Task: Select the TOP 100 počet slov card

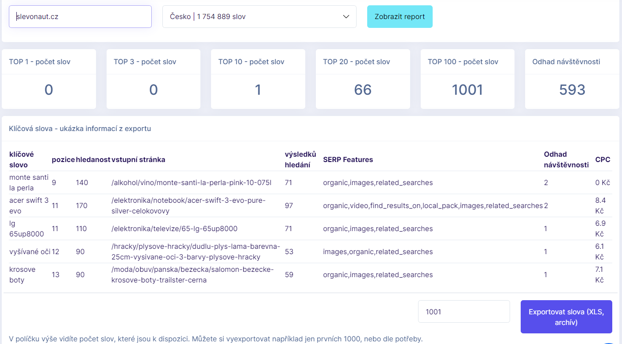Action: (467, 79)
